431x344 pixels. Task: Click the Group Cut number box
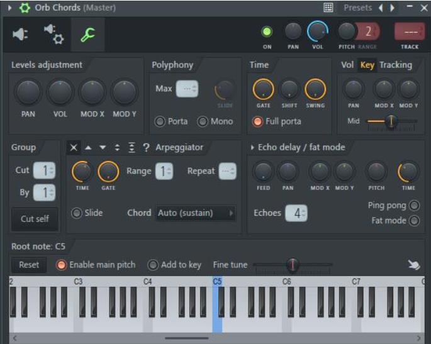coord(44,170)
